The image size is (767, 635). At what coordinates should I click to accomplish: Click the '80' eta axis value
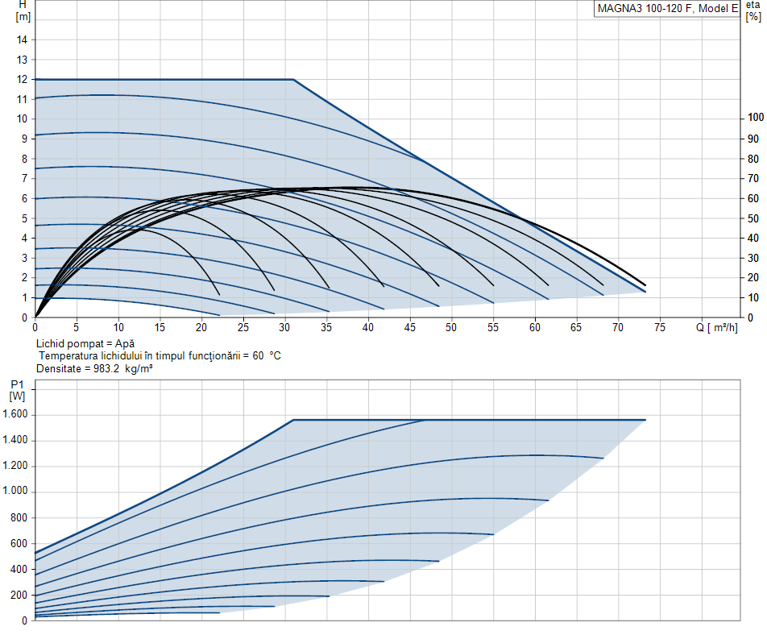point(753,159)
